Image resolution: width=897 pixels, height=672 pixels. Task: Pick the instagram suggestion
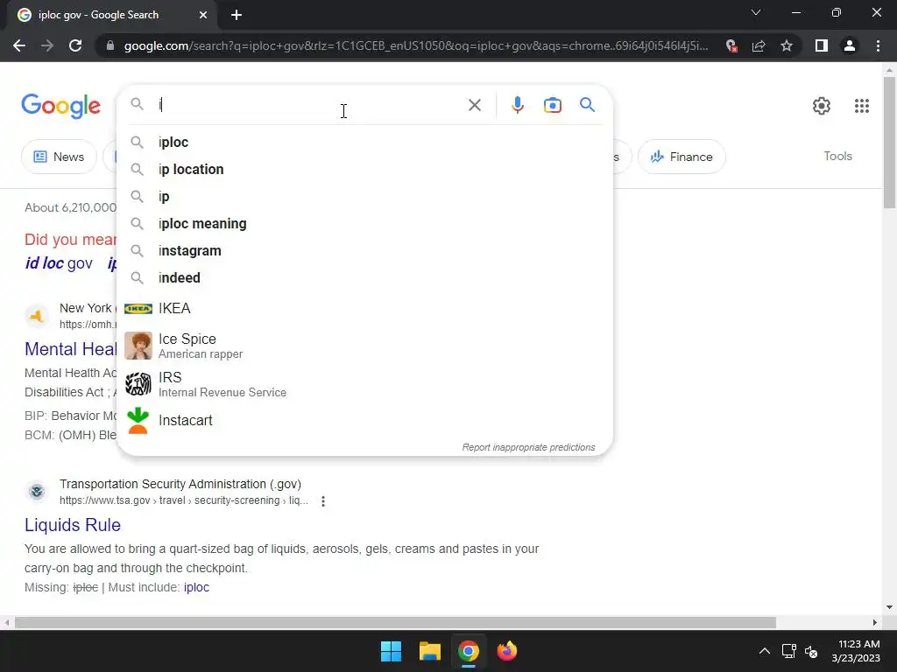pos(364,251)
